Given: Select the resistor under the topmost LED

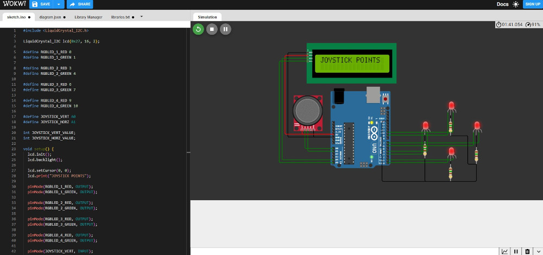Looking at the screenshot, I should coord(451,126).
